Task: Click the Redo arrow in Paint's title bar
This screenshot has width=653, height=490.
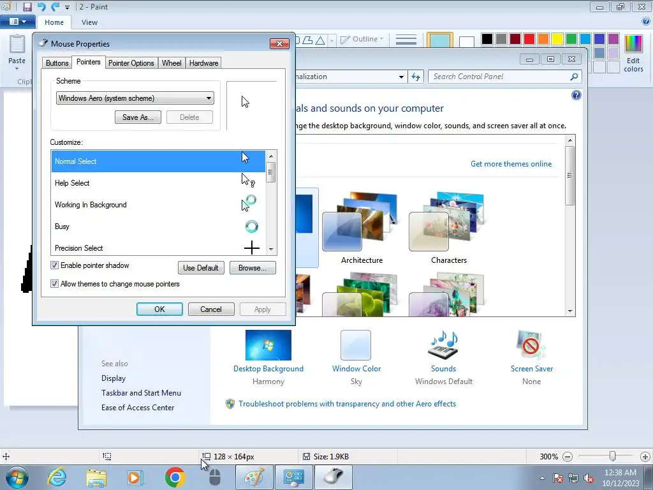Action: [55, 6]
